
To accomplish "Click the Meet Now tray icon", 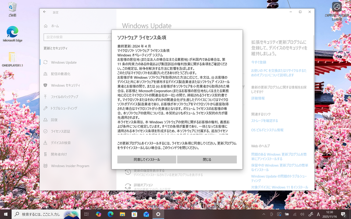I will pyautogui.click(x=272, y=214).
